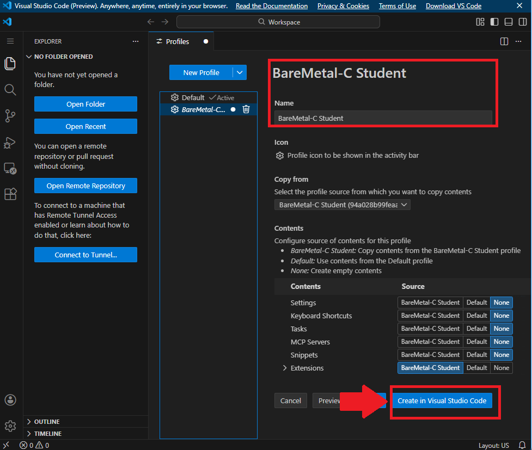Viewport: 532px width, 450px height.
Task: Open the Search view in activity bar
Action: (x=10, y=89)
